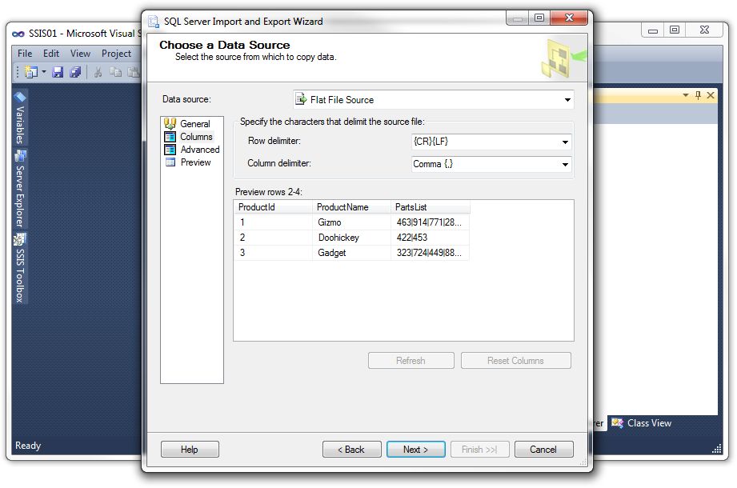
Task: Click the ProductId column header
Action: coord(273,207)
